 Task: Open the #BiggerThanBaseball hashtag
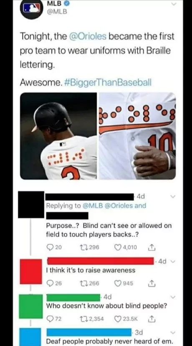(x=108, y=83)
